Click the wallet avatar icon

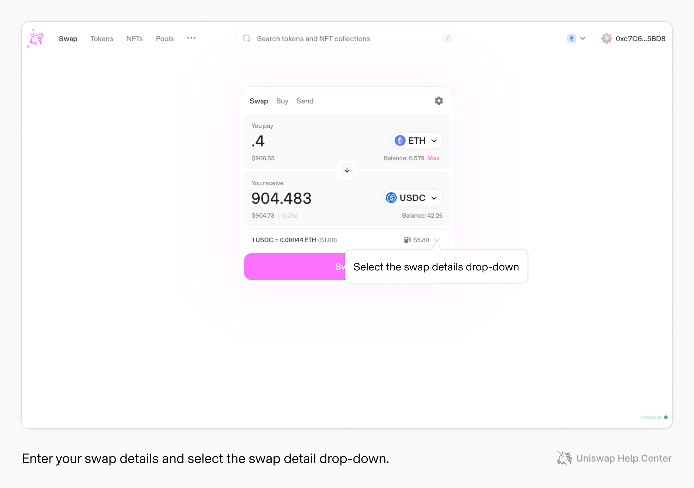click(607, 38)
